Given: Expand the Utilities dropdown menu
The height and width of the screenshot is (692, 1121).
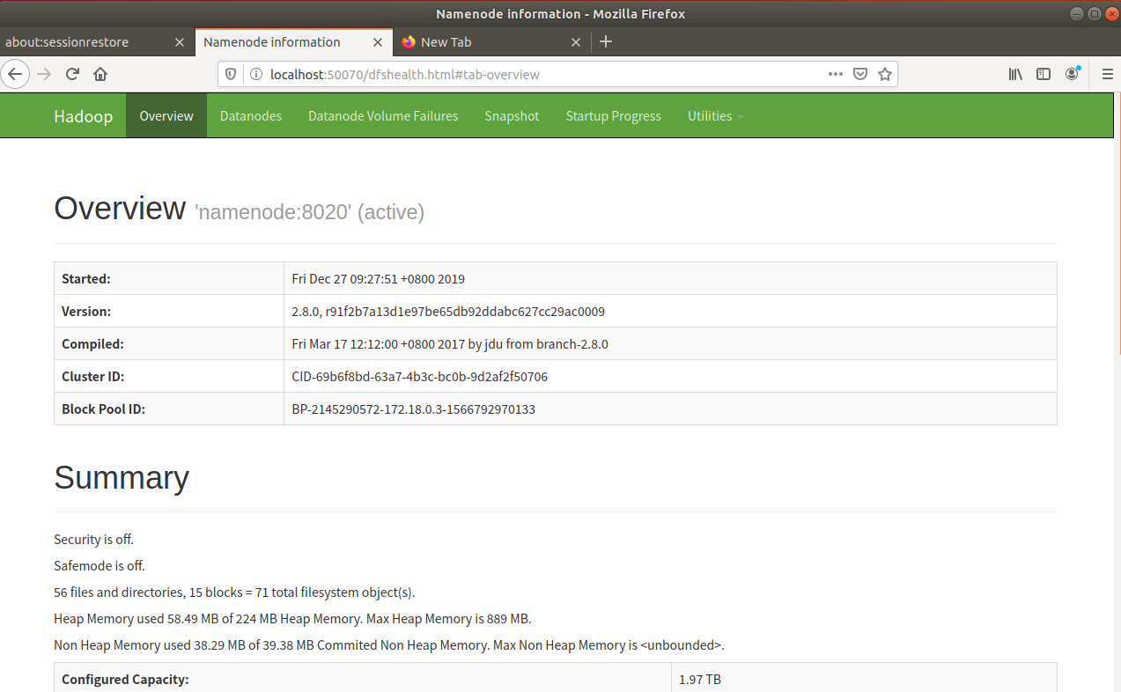Looking at the screenshot, I should point(716,116).
